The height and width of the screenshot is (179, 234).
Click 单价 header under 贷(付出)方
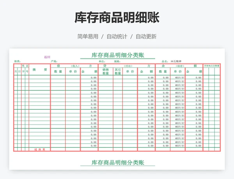(x=130, y=72)
